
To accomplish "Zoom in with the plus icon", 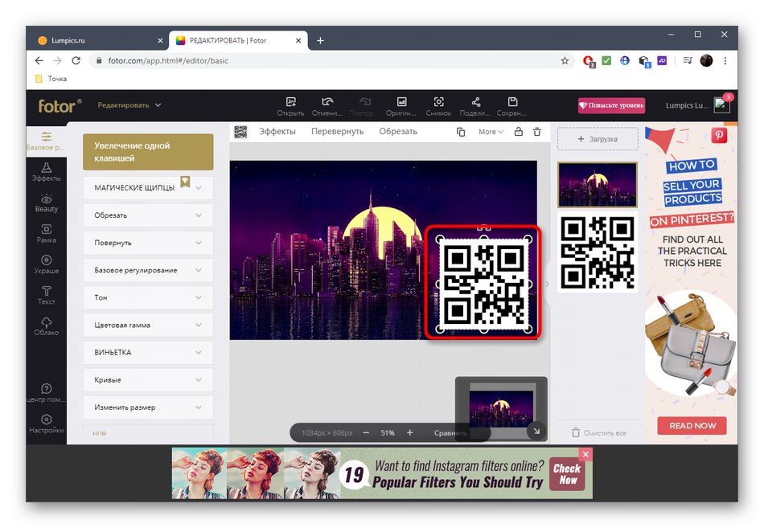I will 410,432.
